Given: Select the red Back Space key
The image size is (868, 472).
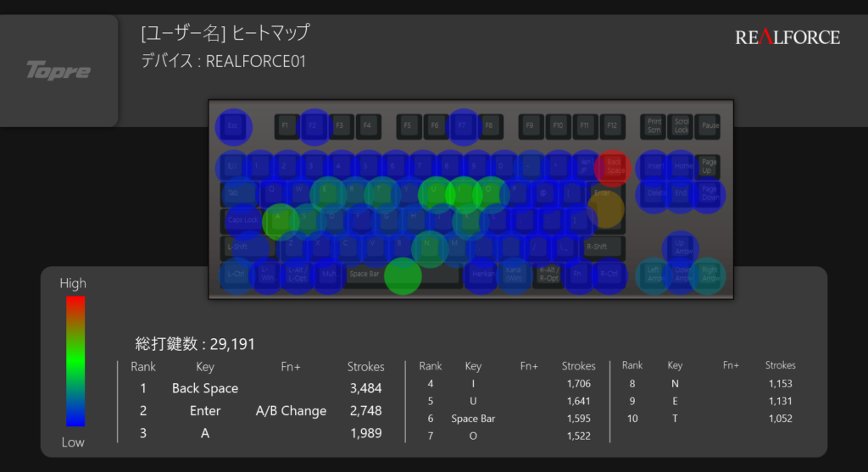Looking at the screenshot, I should tap(614, 167).
